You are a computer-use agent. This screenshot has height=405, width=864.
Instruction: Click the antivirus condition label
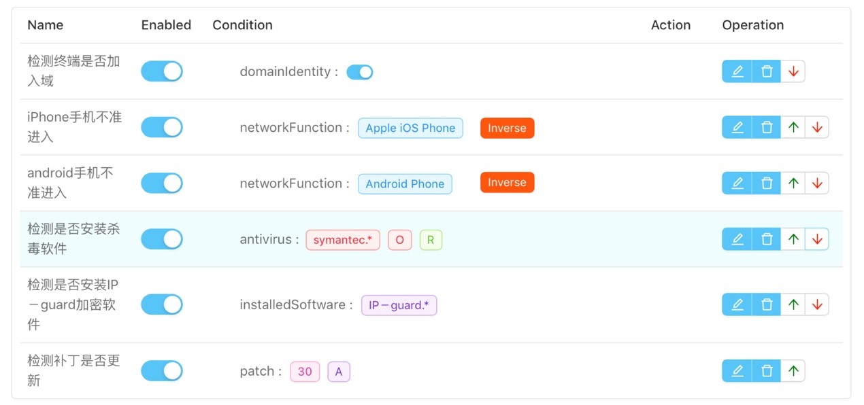pyautogui.click(x=269, y=239)
